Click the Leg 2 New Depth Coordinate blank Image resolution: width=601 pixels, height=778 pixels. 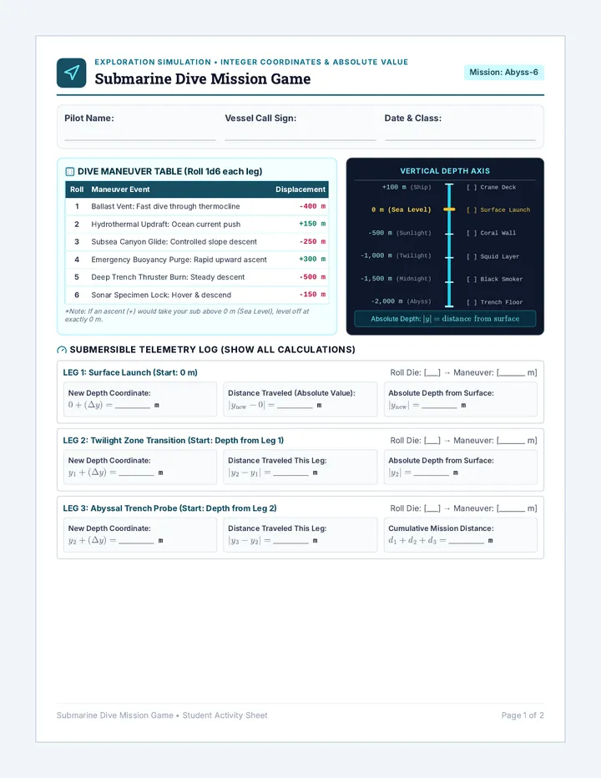(137, 472)
